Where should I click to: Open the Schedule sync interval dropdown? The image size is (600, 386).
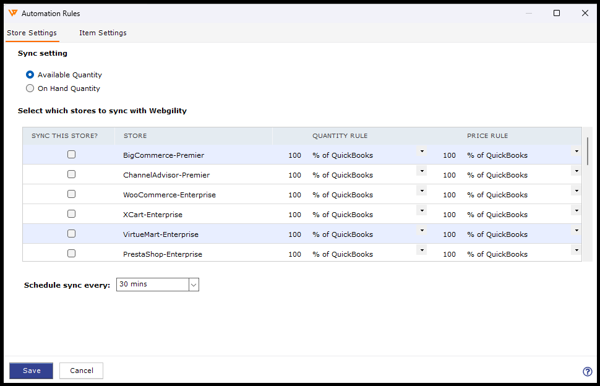[x=194, y=285]
